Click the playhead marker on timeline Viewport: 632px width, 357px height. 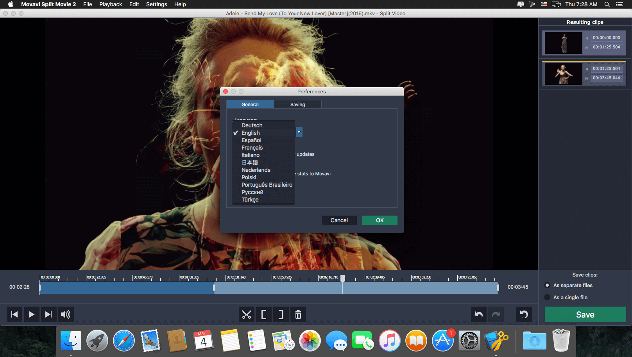click(342, 278)
